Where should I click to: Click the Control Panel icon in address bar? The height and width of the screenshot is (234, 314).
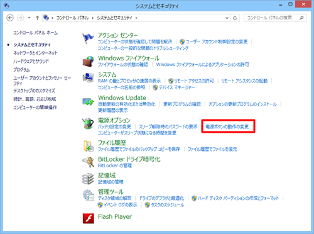tap(46, 18)
